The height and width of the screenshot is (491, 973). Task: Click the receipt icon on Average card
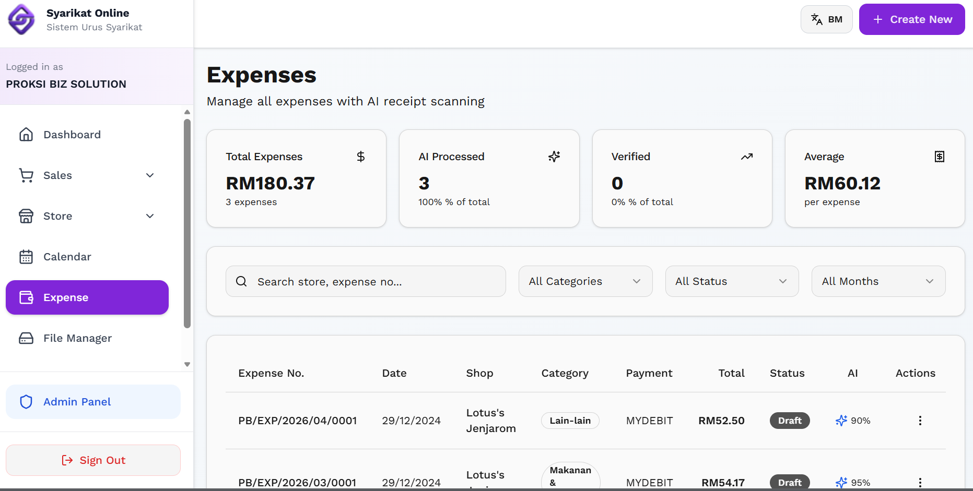point(940,157)
